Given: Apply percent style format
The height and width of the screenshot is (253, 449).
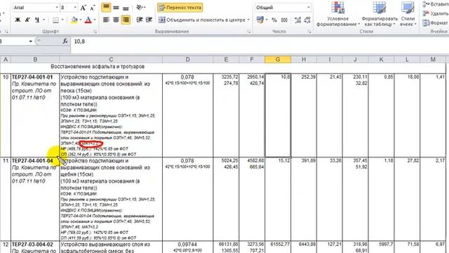Looking at the screenshot, I should (x=274, y=20).
